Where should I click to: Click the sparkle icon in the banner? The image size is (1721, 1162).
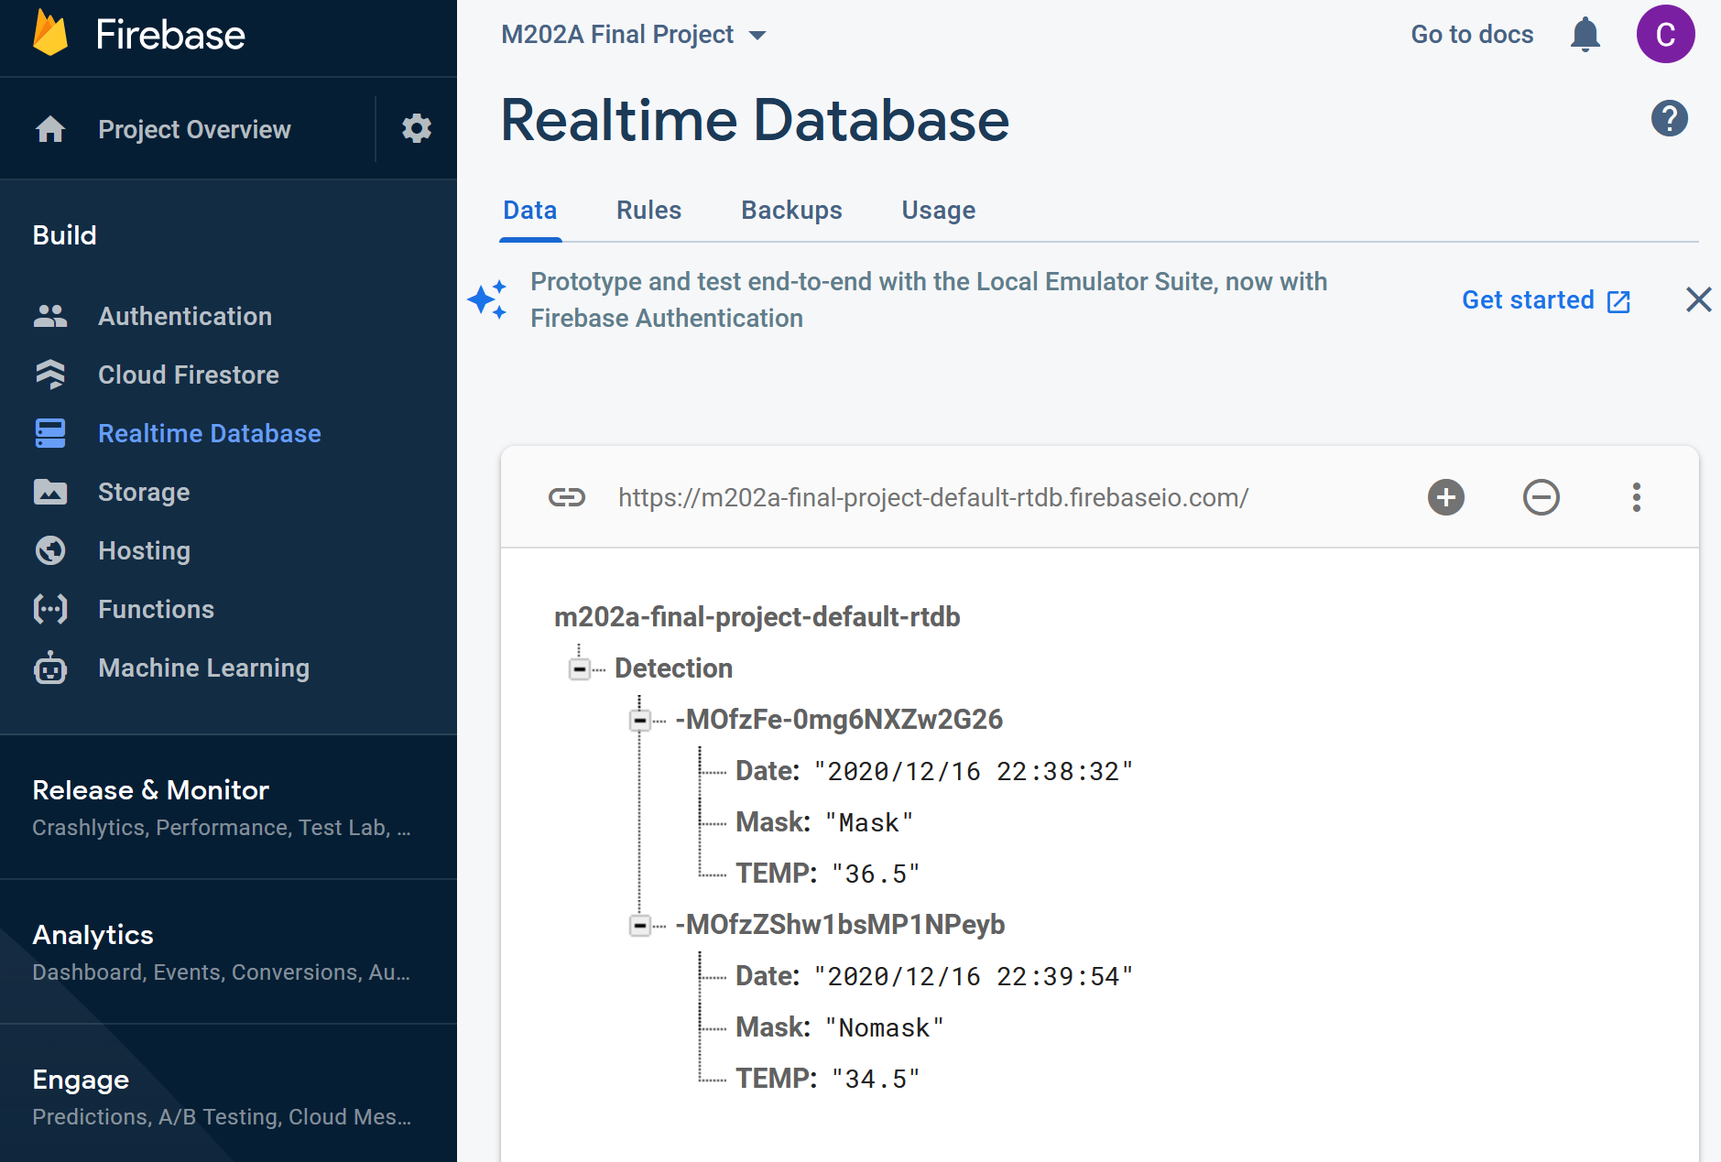[x=487, y=299]
